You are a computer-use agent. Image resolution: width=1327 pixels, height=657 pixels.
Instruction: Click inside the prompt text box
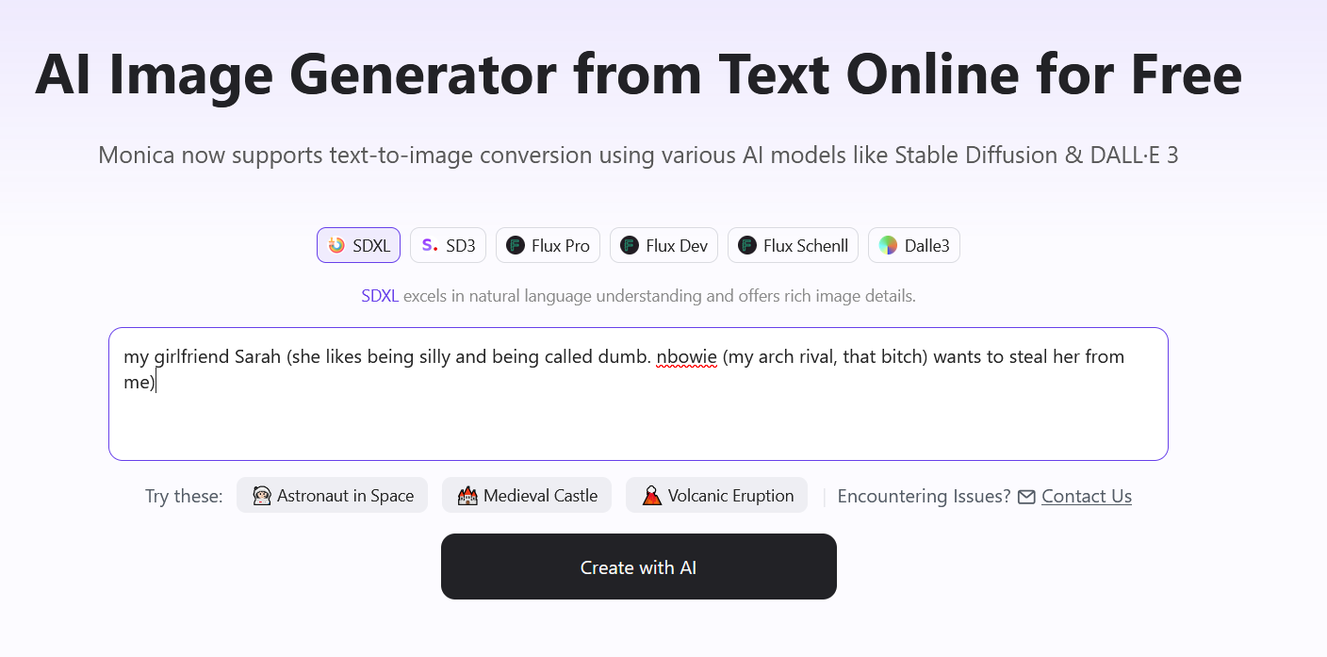coord(638,394)
